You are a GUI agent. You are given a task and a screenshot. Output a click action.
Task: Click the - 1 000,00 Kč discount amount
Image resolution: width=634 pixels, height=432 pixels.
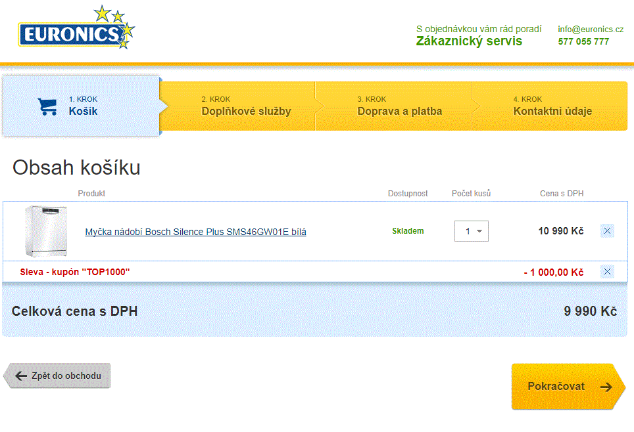pyautogui.click(x=554, y=272)
